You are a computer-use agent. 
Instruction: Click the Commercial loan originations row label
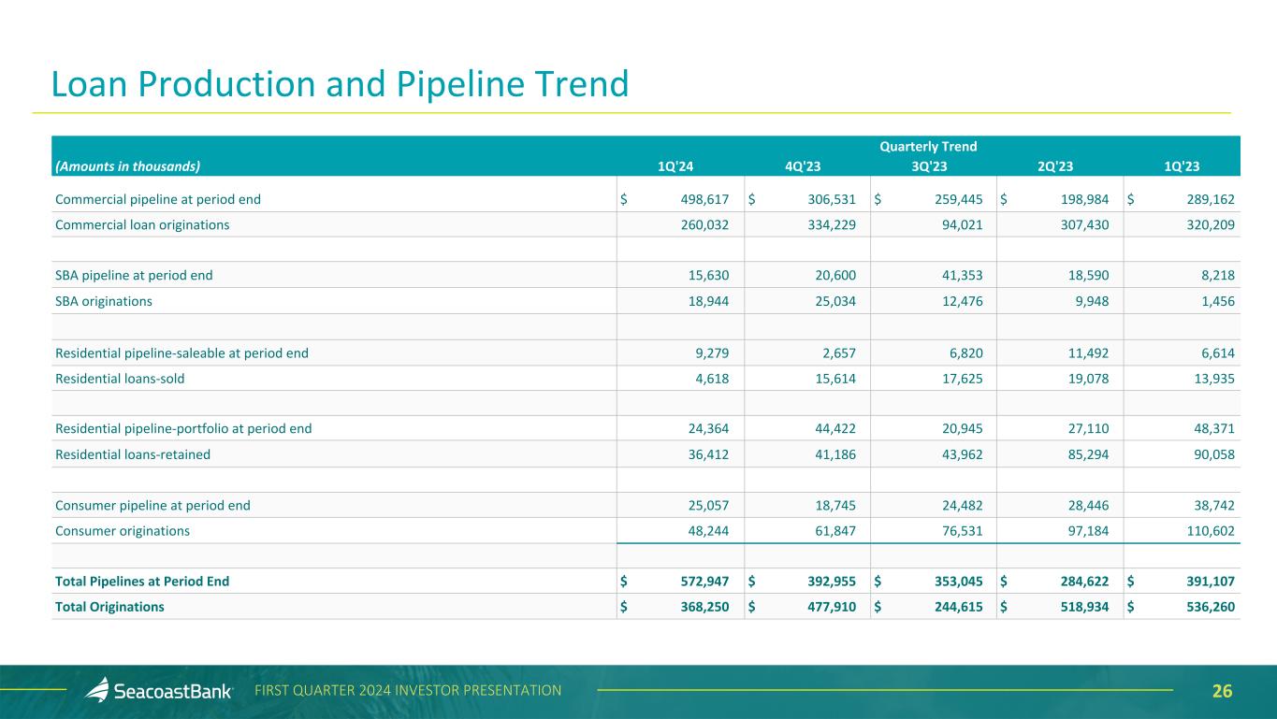pyautogui.click(x=142, y=225)
